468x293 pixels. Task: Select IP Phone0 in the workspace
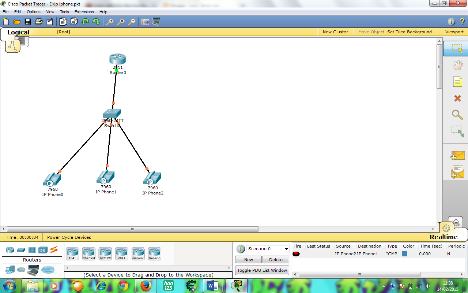coord(52,179)
